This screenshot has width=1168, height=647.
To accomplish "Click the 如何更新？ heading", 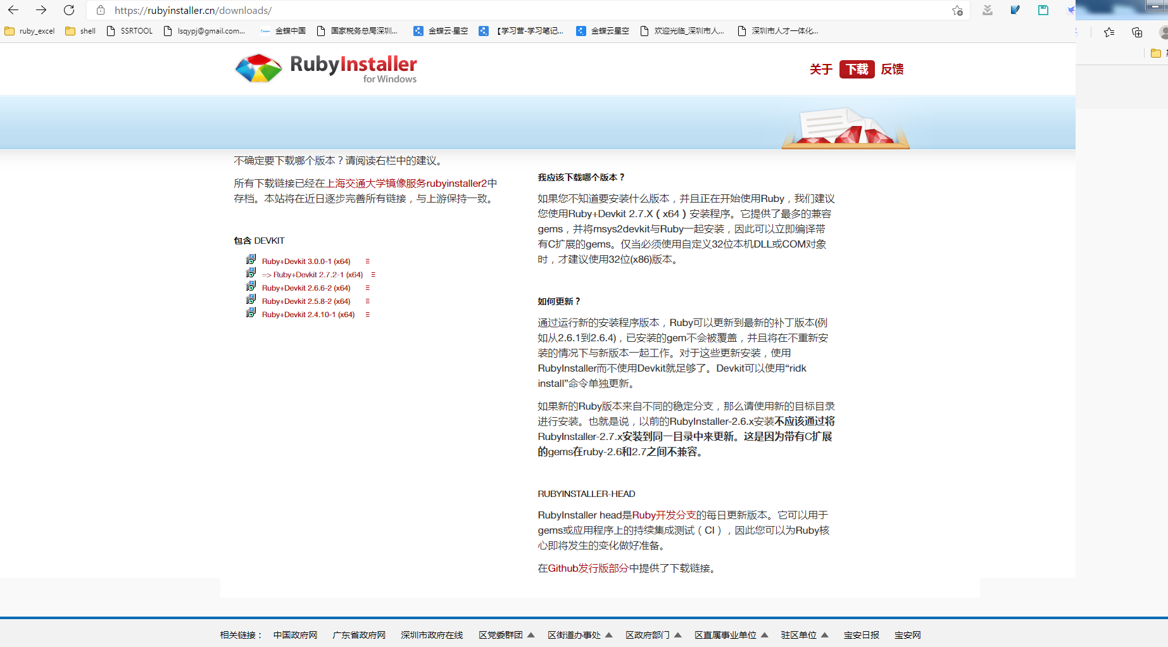I will coord(559,301).
